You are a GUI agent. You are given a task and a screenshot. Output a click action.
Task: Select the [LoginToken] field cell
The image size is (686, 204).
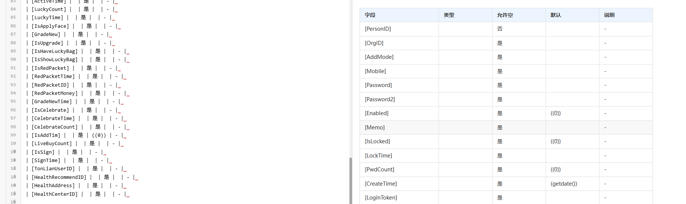[x=399, y=198]
